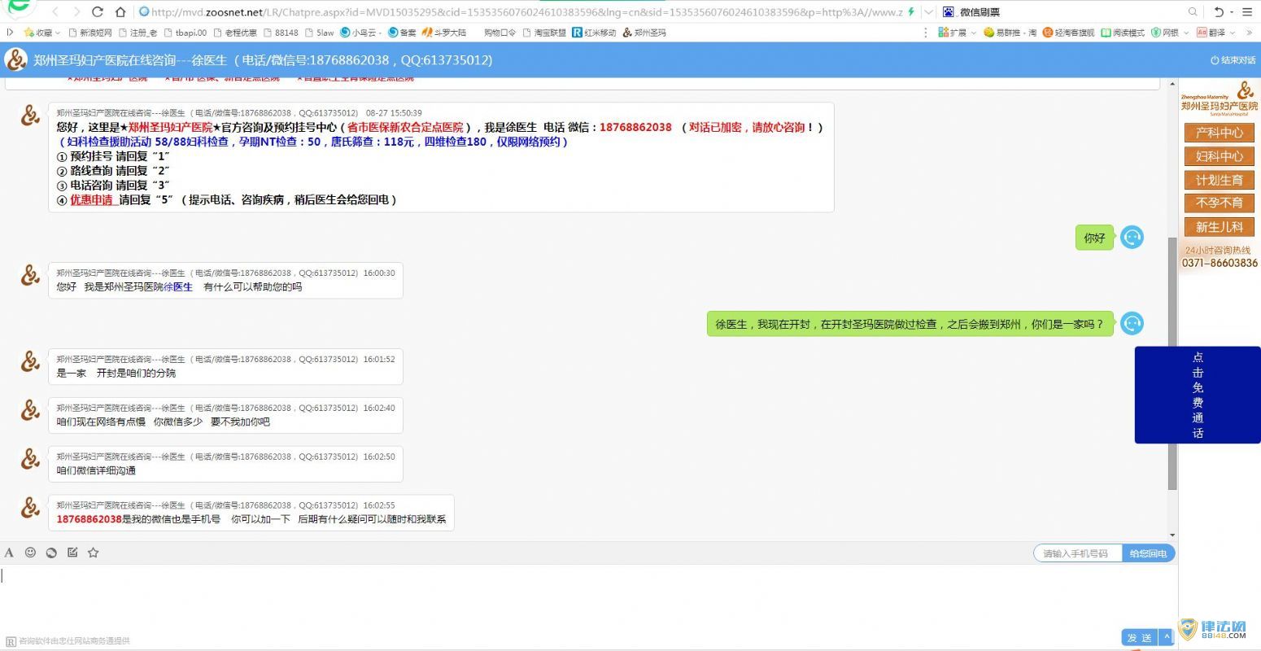Go to the browser home page icon
1261x651 pixels.
pos(120,11)
